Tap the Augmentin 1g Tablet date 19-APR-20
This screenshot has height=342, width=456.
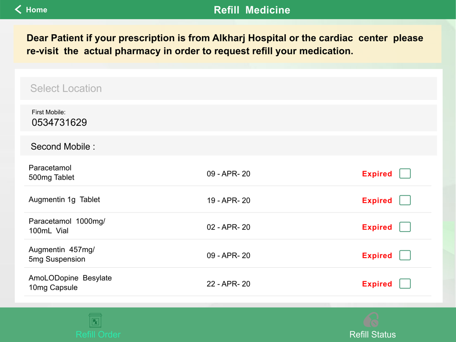pyautogui.click(x=228, y=200)
